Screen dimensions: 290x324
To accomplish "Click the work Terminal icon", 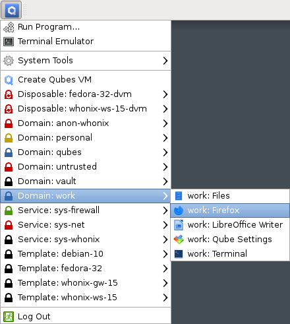I will [179, 254].
